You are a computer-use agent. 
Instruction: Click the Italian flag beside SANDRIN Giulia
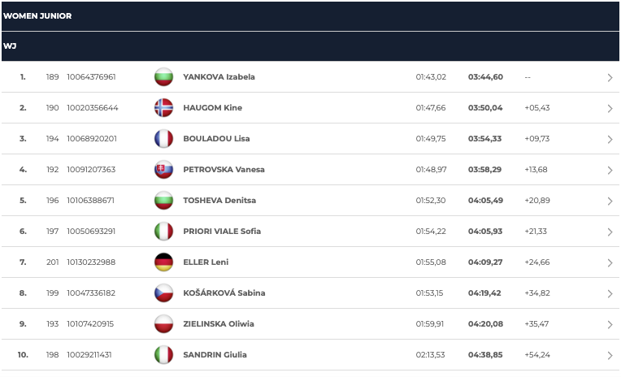coord(163,355)
